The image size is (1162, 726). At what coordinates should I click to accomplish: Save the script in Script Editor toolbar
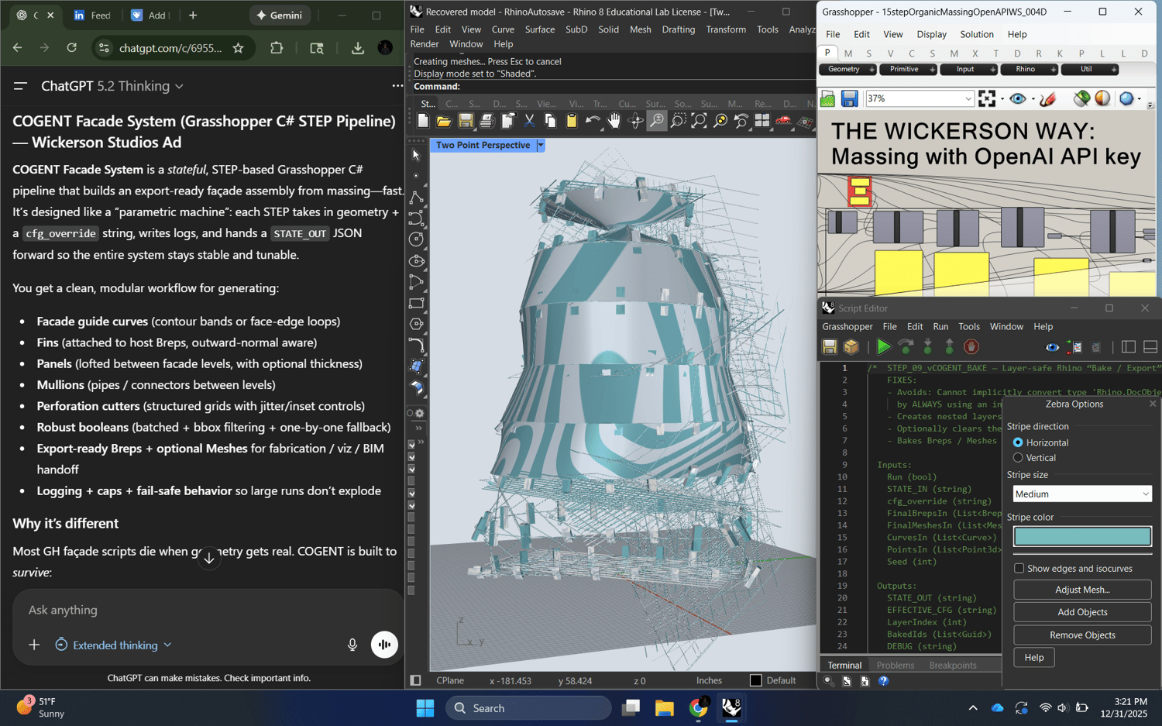(830, 347)
